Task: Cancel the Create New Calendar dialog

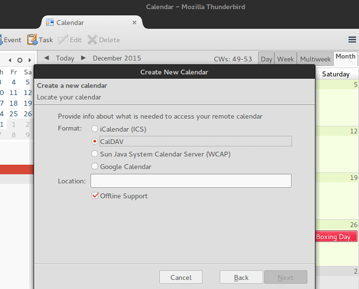Action: pos(181,277)
